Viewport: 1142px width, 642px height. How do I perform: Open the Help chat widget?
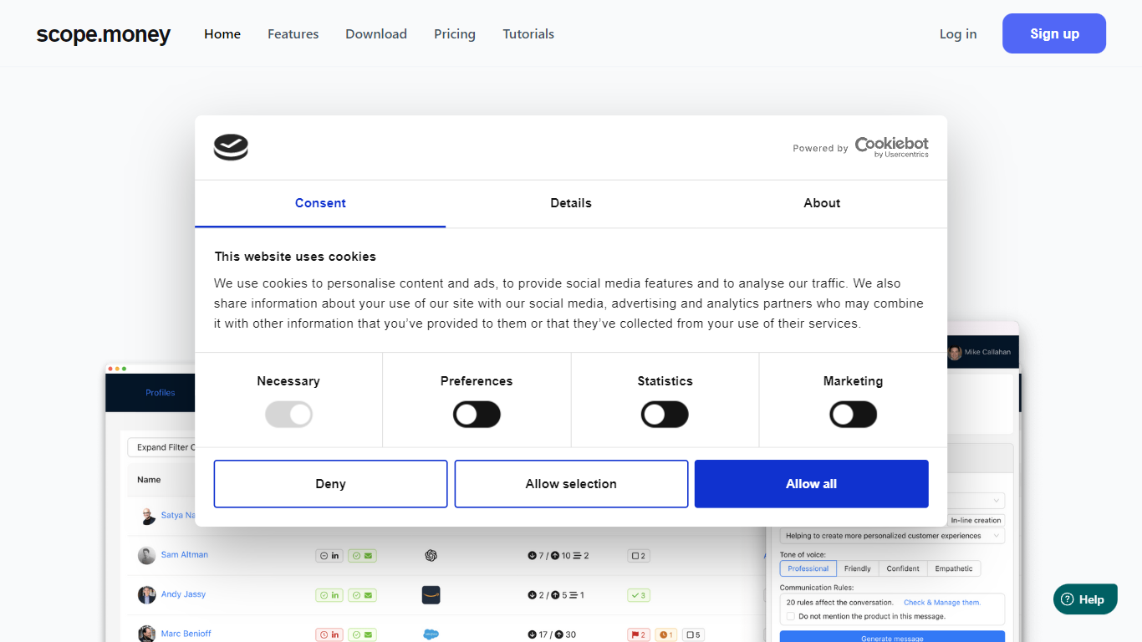(1085, 599)
